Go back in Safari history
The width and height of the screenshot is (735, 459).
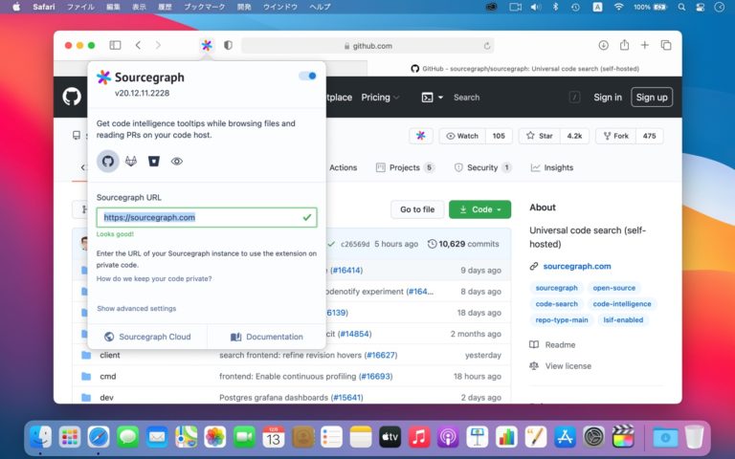click(x=138, y=46)
